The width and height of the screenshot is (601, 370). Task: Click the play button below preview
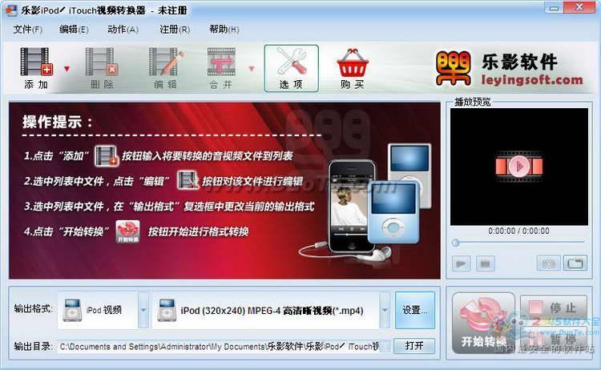461,263
